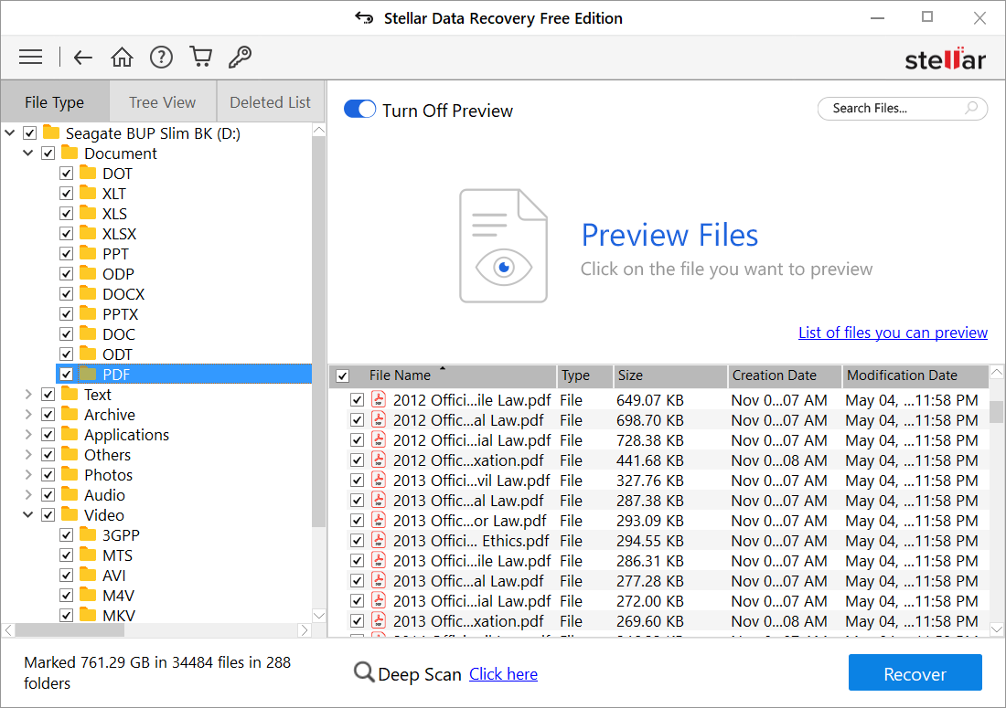The image size is (1006, 708).
Task: Collapse the Video folder node
Action: click(28, 514)
